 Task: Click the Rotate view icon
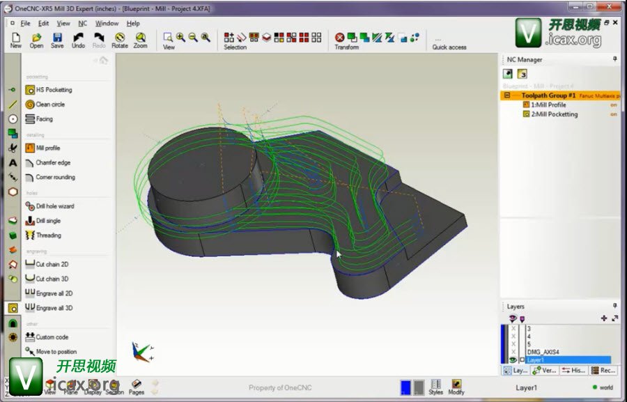[120, 39]
